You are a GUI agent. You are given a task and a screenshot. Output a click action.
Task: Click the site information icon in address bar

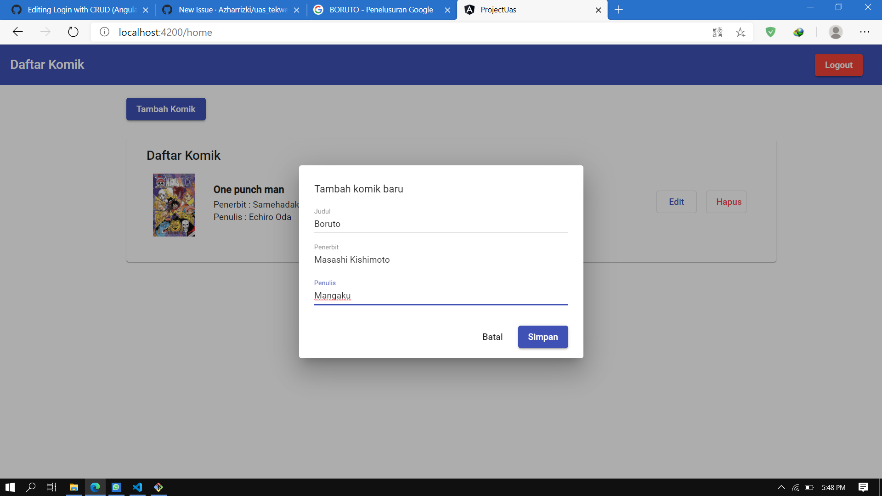pyautogui.click(x=105, y=32)
